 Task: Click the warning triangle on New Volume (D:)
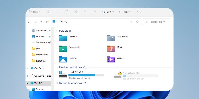click(x=120, y=73)
